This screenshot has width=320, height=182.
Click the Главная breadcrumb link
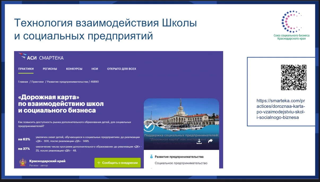(23, 82)
